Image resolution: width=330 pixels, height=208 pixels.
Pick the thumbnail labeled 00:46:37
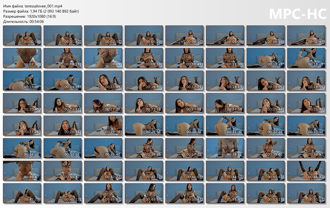pyautogui.click(x=306, y=171)
